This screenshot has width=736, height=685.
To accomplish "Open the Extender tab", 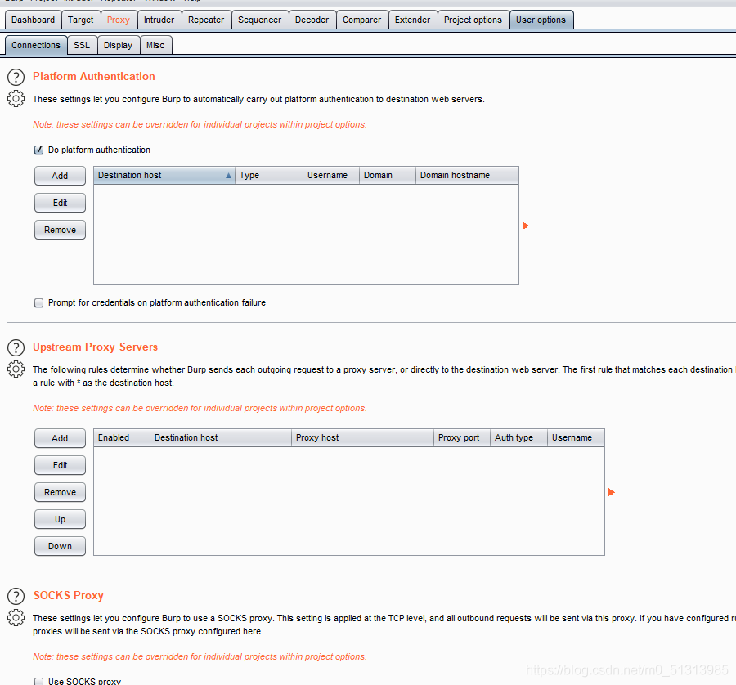I will tap(413, 20).
